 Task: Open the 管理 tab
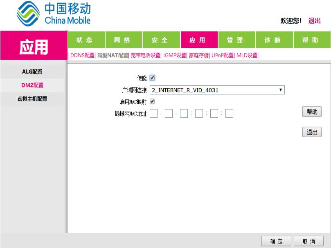(x=235, y=39)
